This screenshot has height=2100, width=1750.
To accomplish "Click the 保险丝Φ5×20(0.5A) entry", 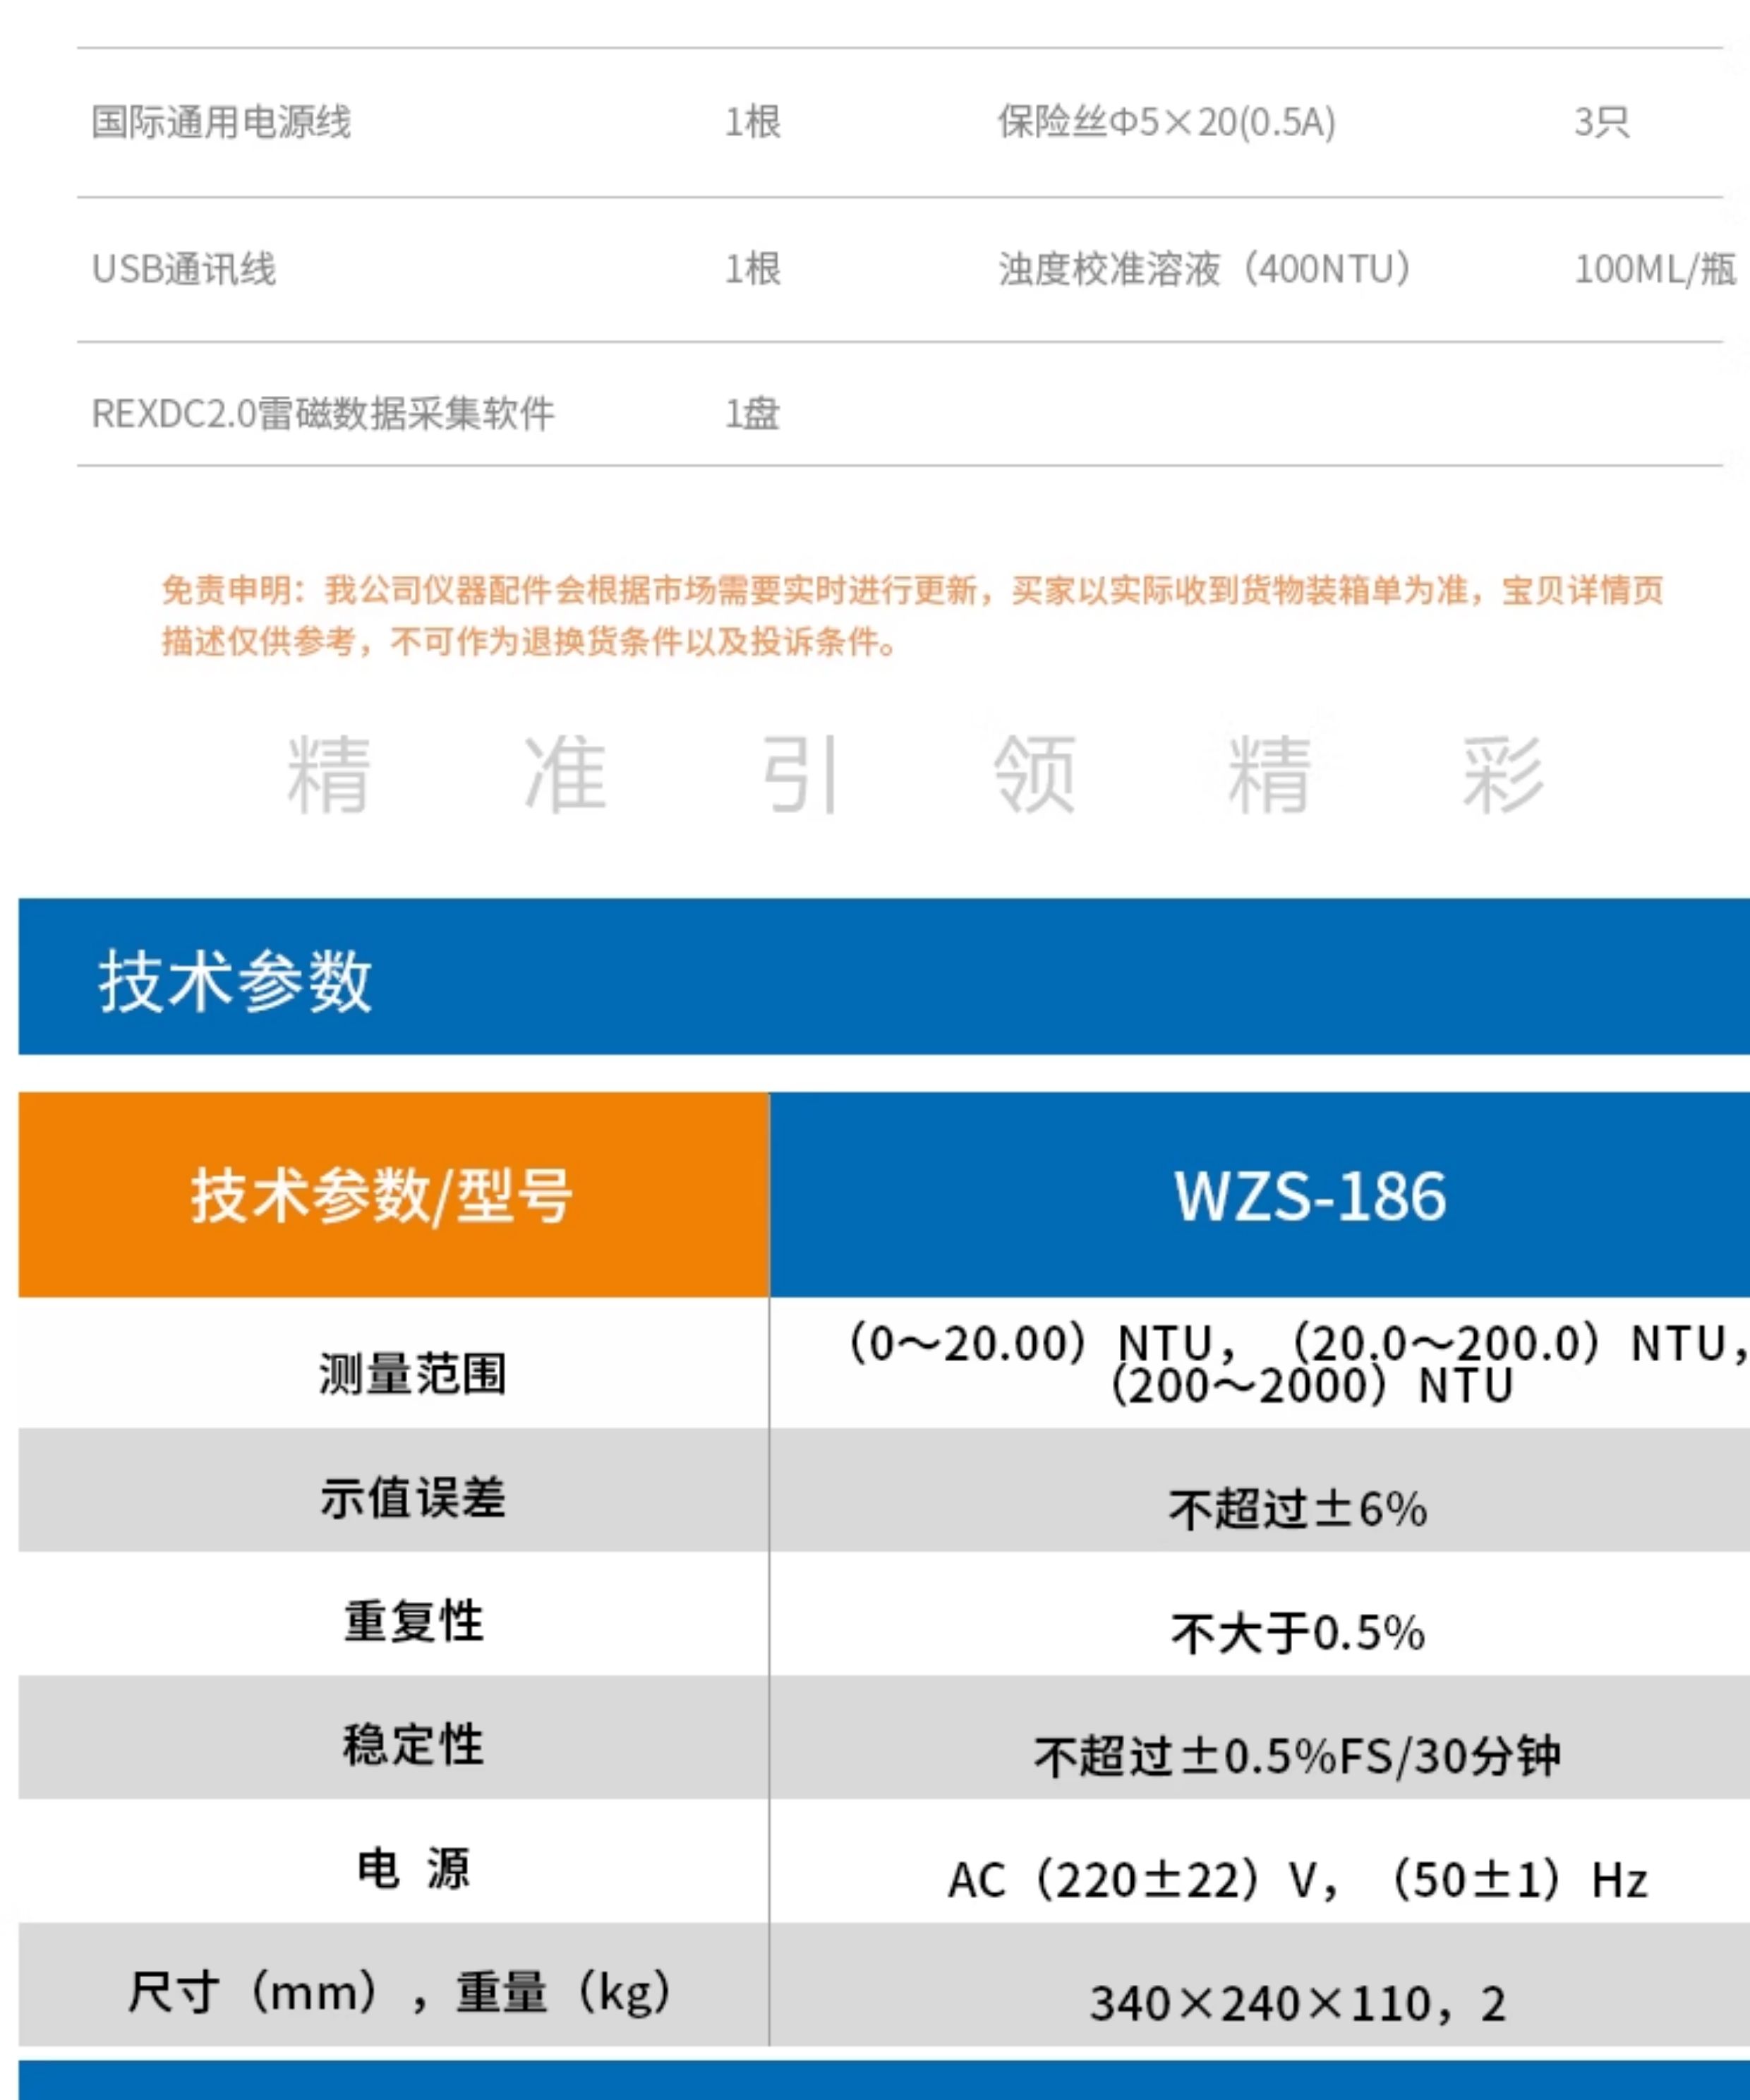I will [x=1166, y=122].
